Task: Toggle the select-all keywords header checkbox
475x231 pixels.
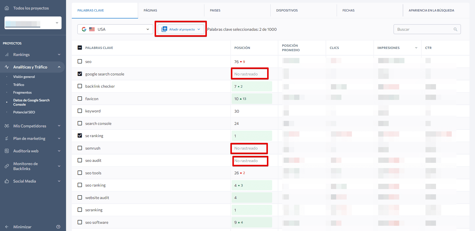Action: (80, 48)
